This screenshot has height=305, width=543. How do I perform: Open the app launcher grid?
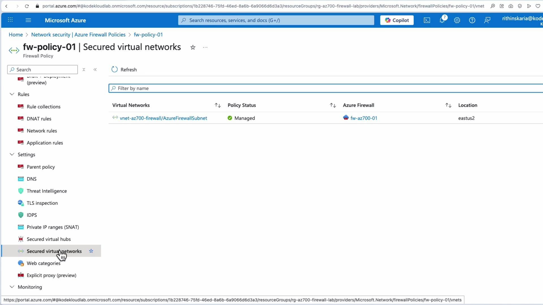[10, 20]
